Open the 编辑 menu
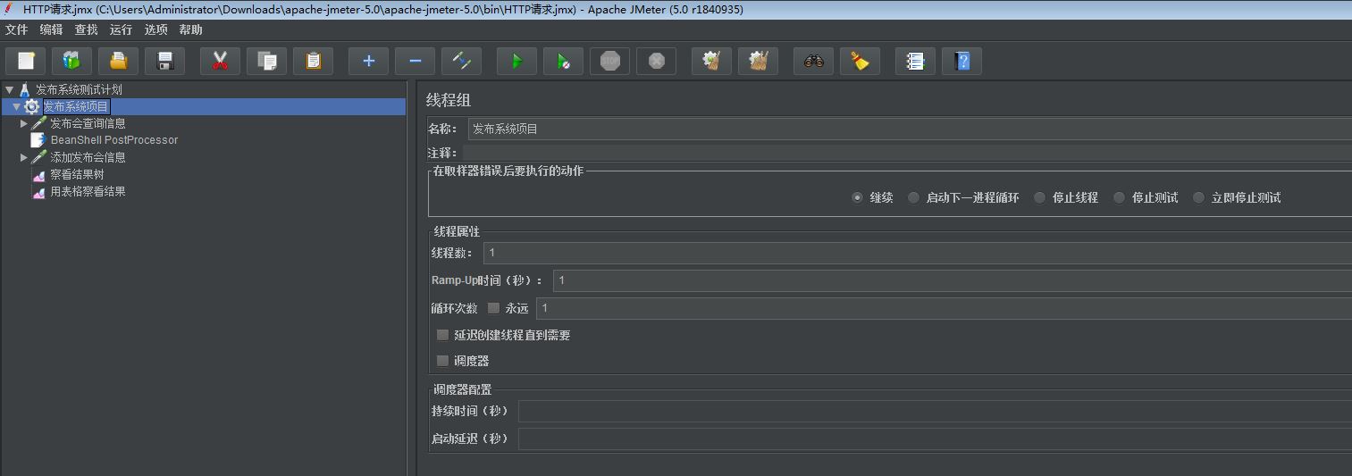This screenshot has height=476, width=1352. (x=51, y=29)
